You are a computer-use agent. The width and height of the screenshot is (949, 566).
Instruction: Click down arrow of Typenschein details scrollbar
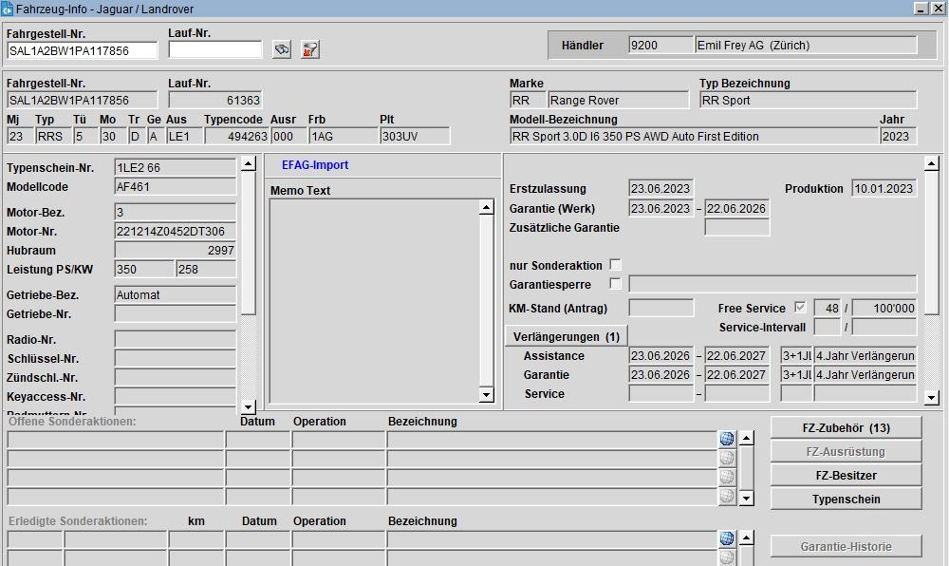(x=248, y=406)
